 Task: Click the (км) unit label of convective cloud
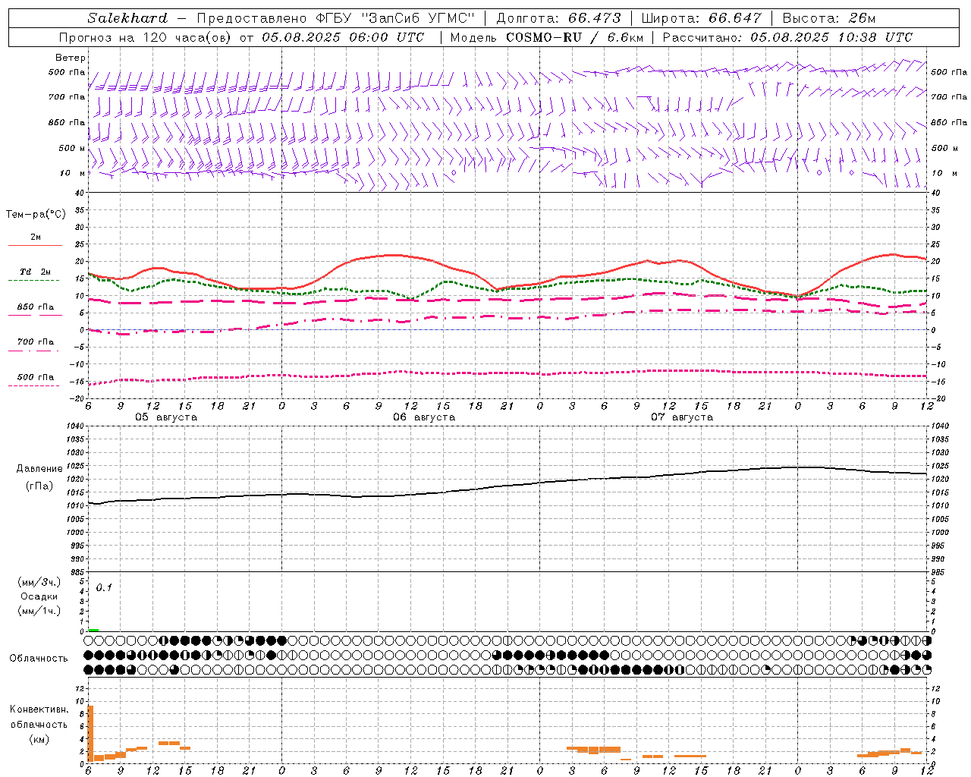[x=39, y=739]
